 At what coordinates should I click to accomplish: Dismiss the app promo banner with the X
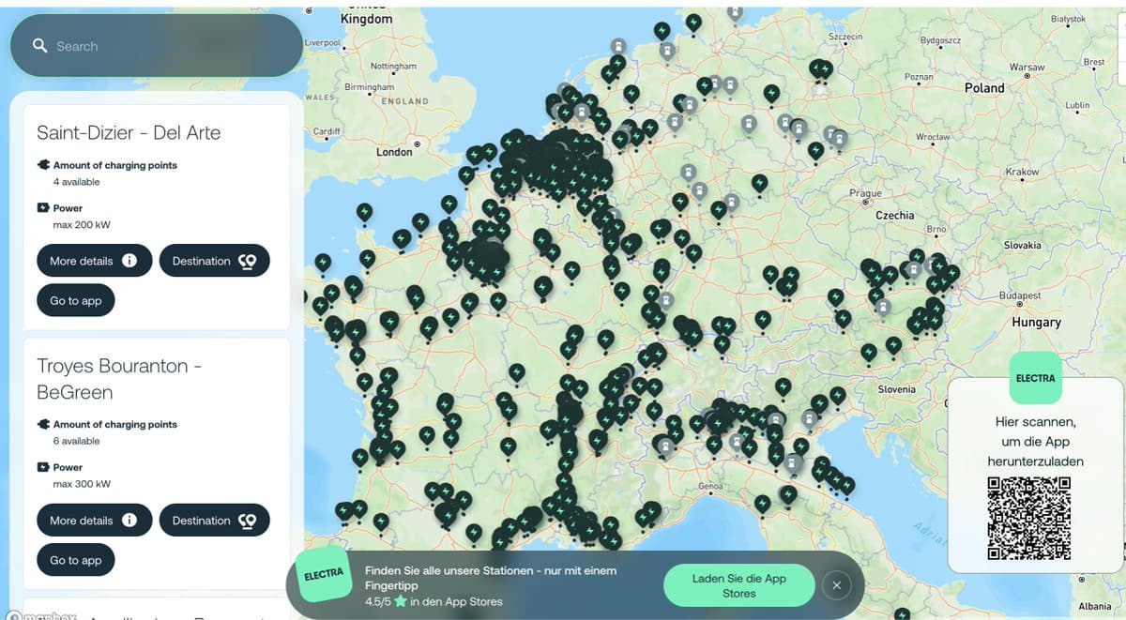tap(836, 584)
